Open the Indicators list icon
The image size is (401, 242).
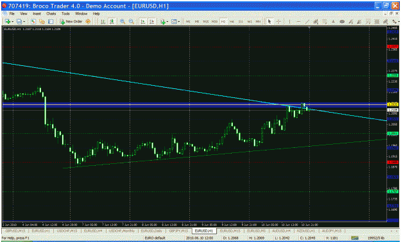(x=163, y=22)
